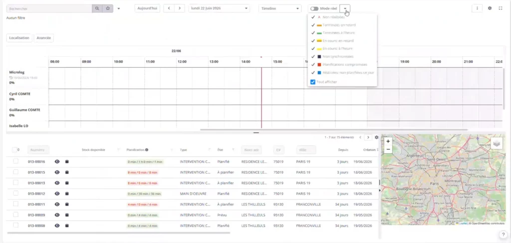The image size is (511, 243).
Task: Click the Rechercher search field
Action: 49,8
